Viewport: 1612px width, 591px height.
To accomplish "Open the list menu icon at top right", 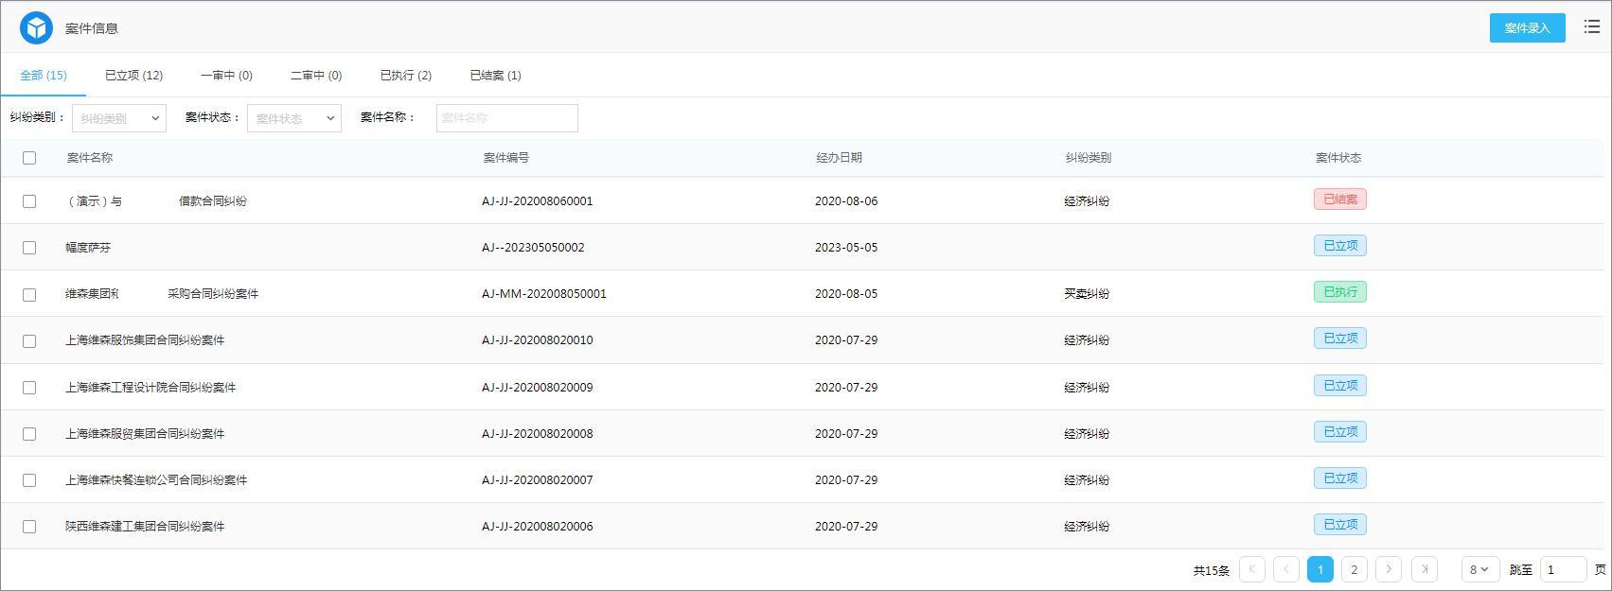I will coord(1592,27).
